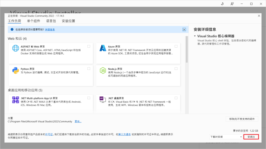This screenshot has height=149, width=266.
Task: Maximize the Visual Studio Installer window
Action: 251,4
